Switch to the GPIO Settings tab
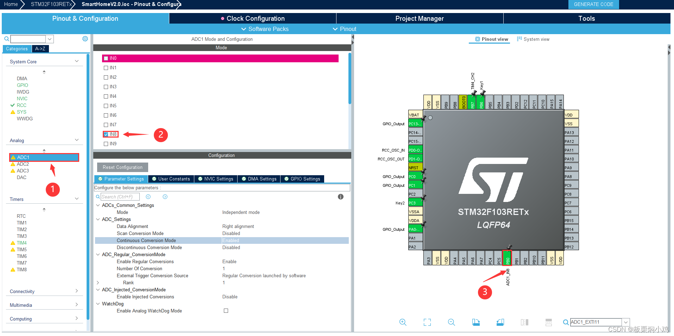Viewport: 674px width, 336px height. (x=302, y=179)
